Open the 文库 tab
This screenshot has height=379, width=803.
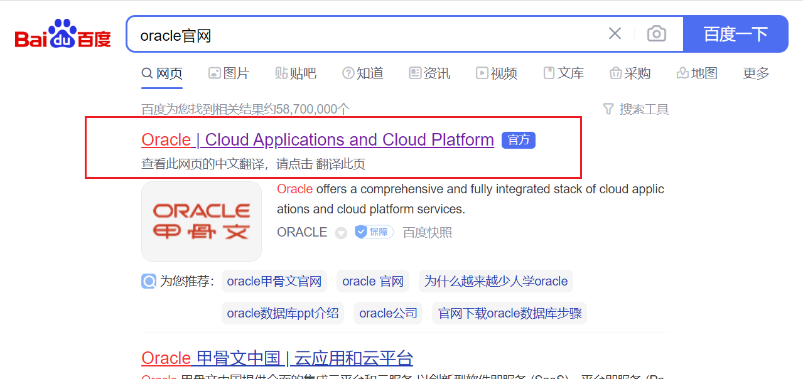pyautogui.click(x=563, y=73)
